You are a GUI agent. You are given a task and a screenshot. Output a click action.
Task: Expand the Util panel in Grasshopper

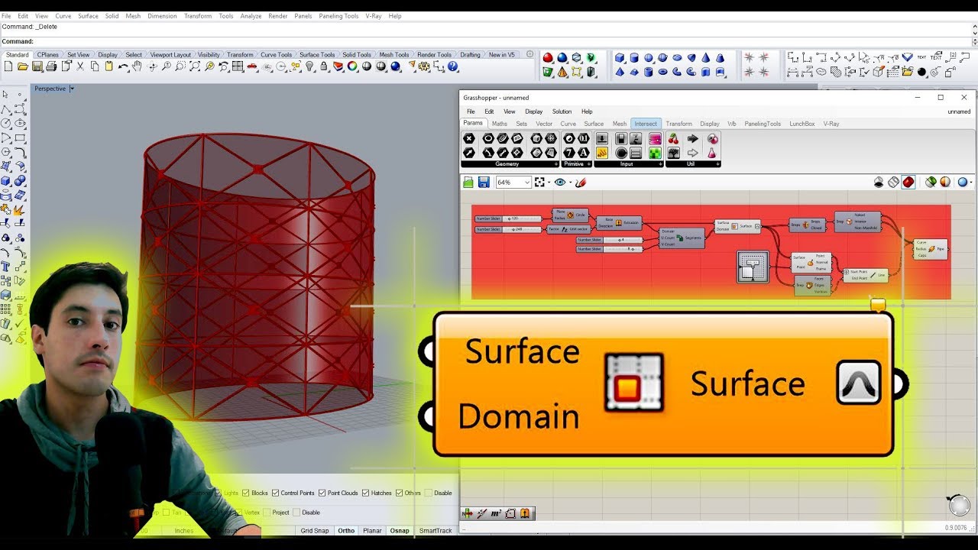(717, 164)
